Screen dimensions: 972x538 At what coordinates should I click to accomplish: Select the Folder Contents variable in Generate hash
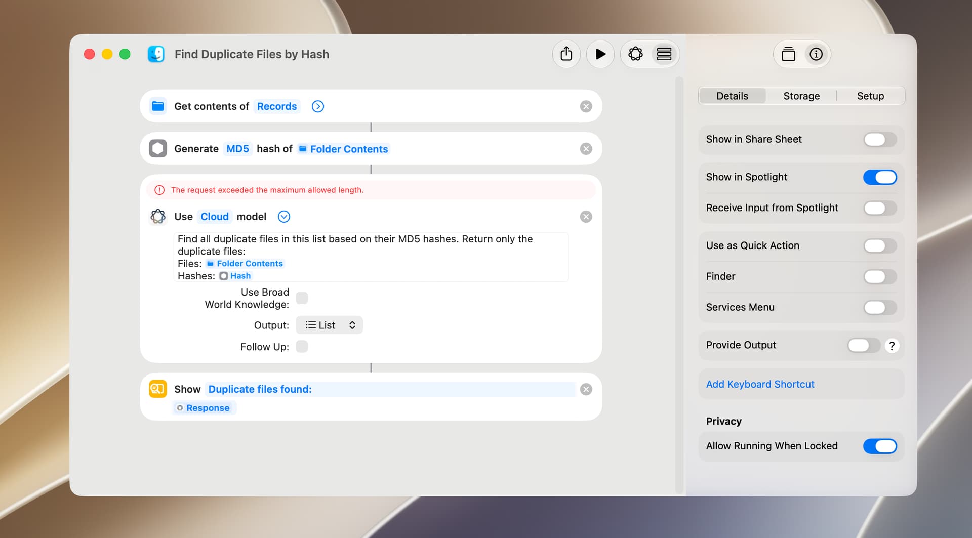(x=344, y=149)
